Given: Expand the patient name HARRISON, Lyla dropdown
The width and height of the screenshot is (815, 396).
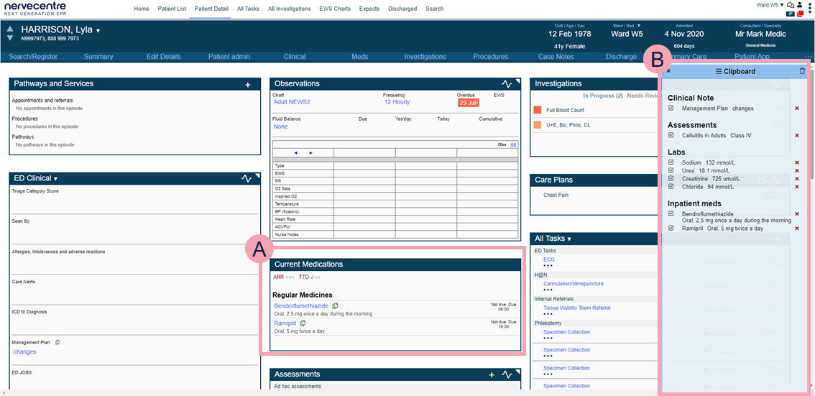Looking at the screenshot, I should 98,31.
